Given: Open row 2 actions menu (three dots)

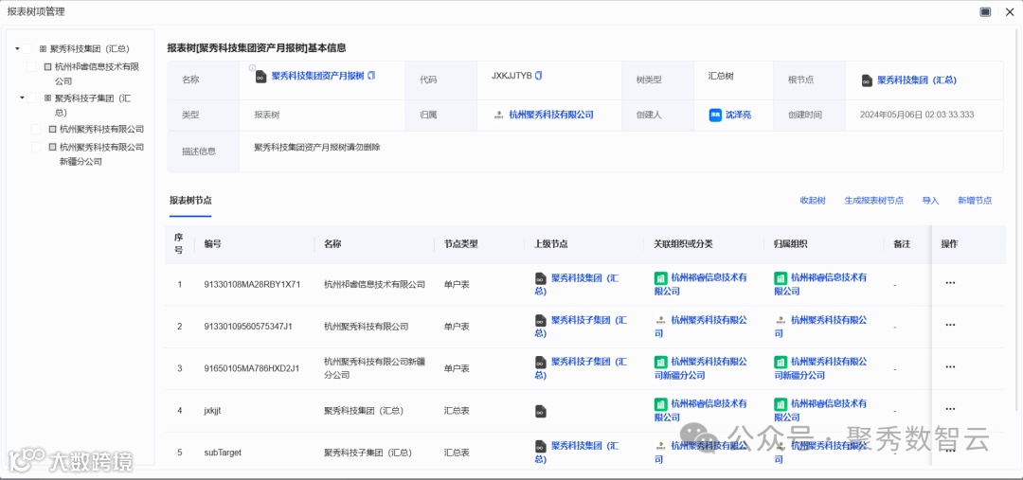Looking at the screenshot, I should coord(950,326).
